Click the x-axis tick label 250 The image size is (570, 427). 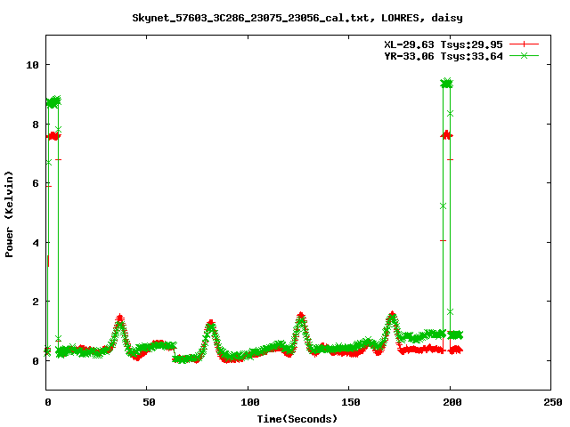coord(552,402)
